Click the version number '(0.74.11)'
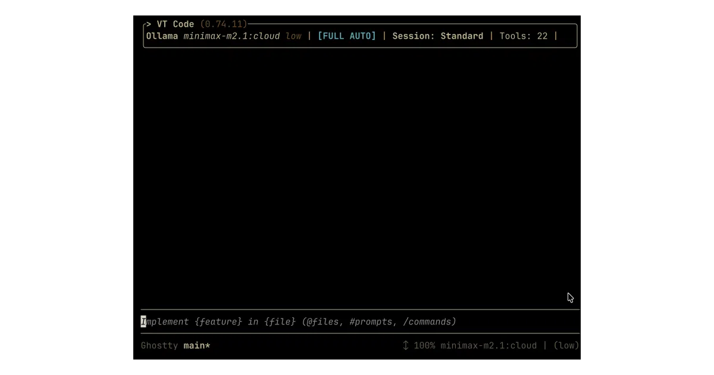 pyautogui.click(x=224, y=24)
